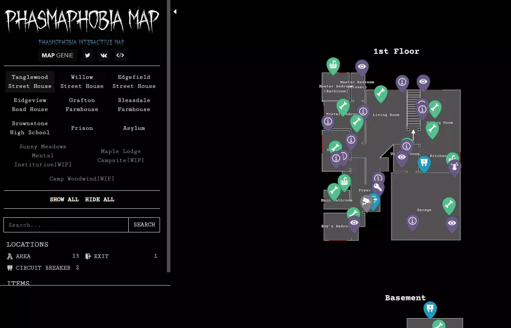Select the circuit breaker marker in the Kitchen
511x328 pixels.
click(424, 163)
